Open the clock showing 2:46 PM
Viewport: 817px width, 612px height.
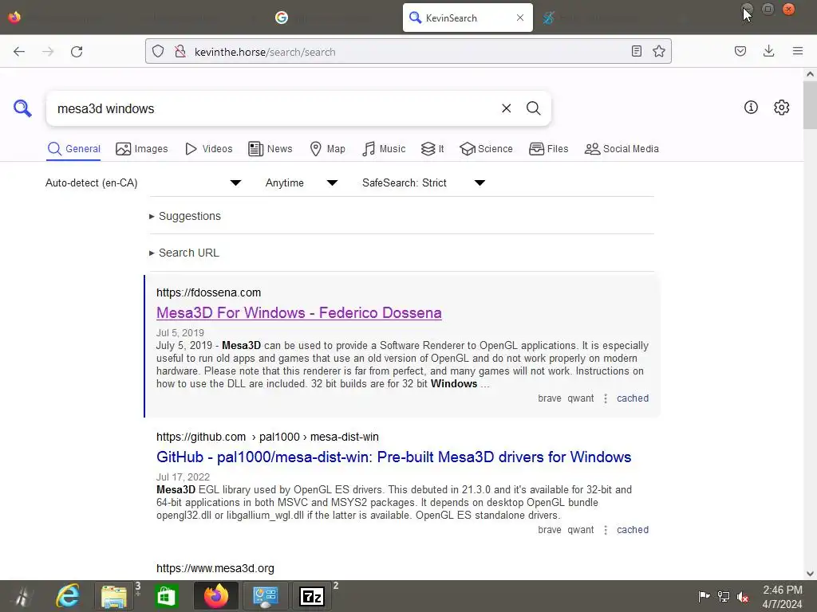tap(782, 597)
